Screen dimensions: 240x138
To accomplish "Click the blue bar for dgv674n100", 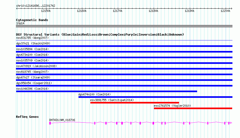I will [x=155, y=97].
